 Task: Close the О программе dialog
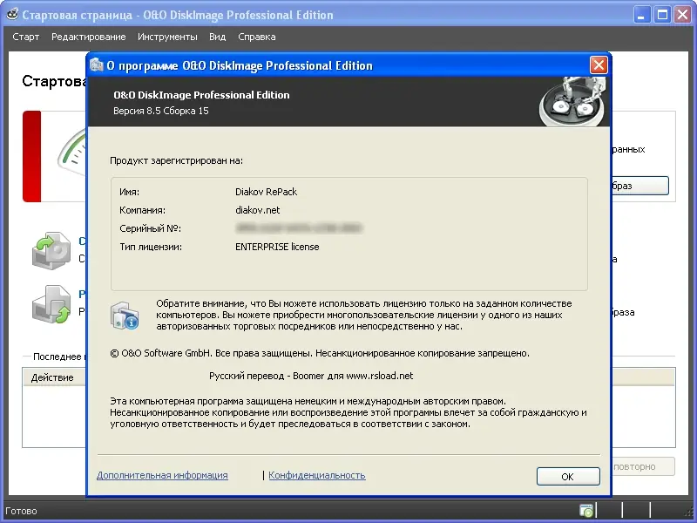tap(599, 65)
